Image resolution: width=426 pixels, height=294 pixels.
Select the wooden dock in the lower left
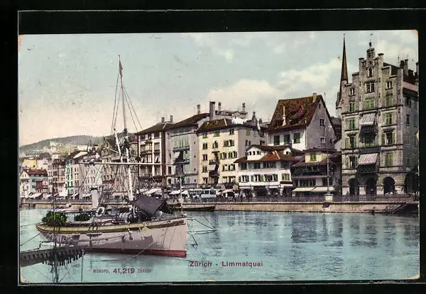50,254
